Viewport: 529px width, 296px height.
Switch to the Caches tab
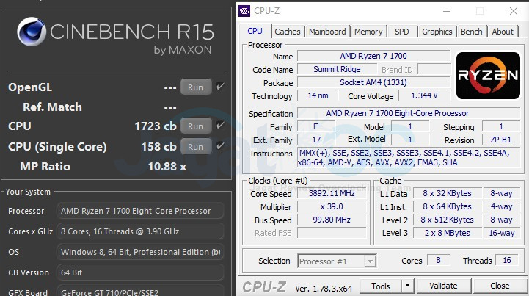pyautogui.click(x=287, y=32)
